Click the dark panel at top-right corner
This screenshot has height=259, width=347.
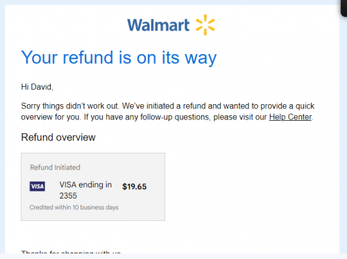344,8
